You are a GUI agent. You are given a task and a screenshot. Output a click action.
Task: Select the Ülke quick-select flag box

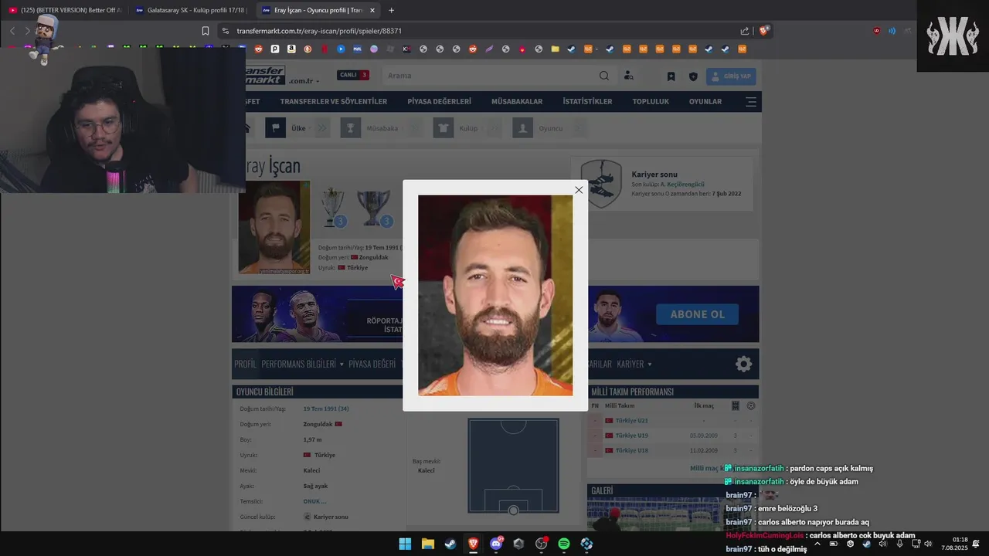(276, 128)
